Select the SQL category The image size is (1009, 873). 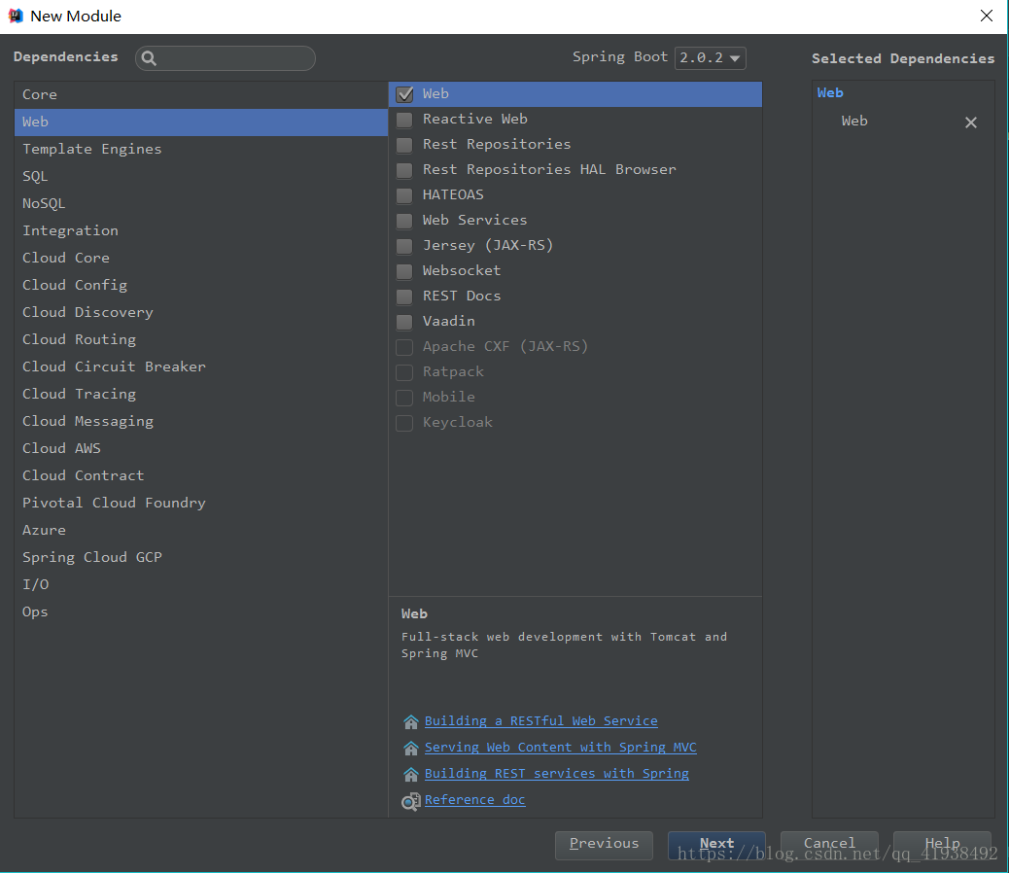(201, 176)
